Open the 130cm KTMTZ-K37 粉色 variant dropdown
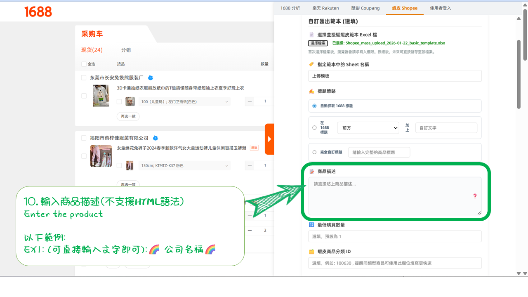528x297 pixels. coord(184,165)
